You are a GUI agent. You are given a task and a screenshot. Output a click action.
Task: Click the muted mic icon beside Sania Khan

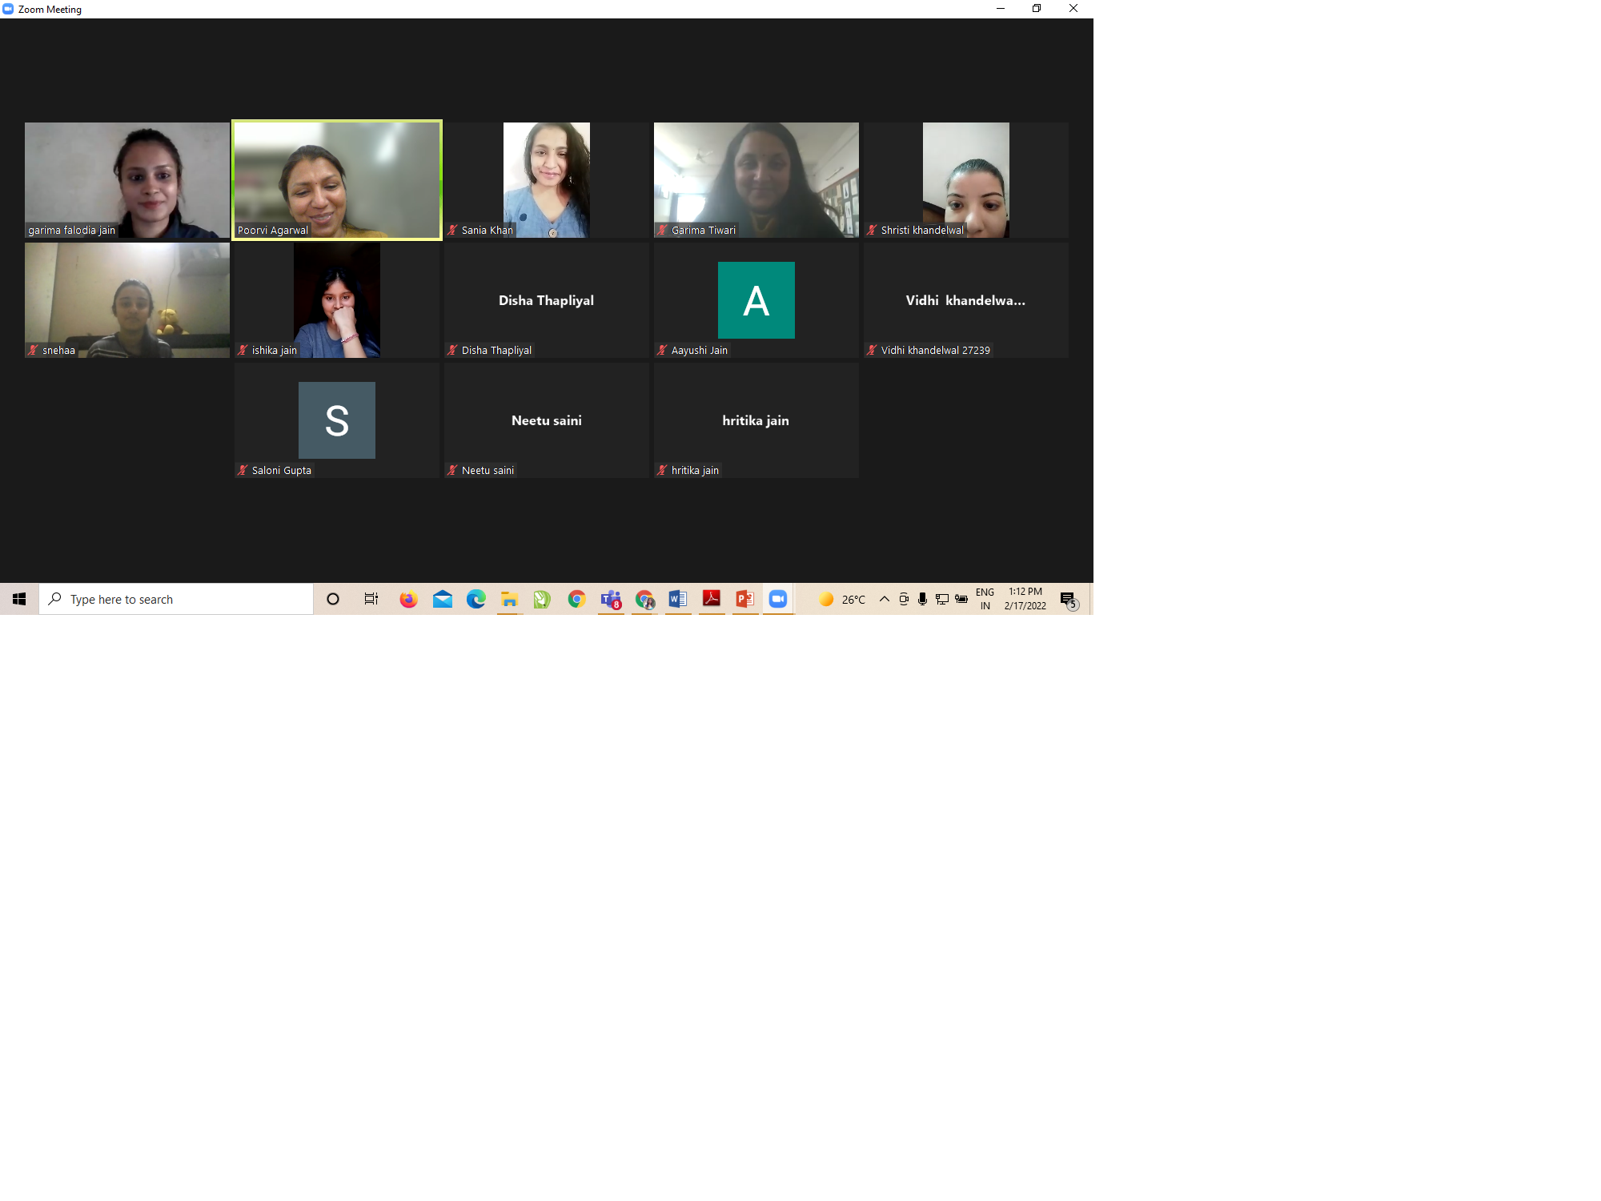(x=453, y=230)
